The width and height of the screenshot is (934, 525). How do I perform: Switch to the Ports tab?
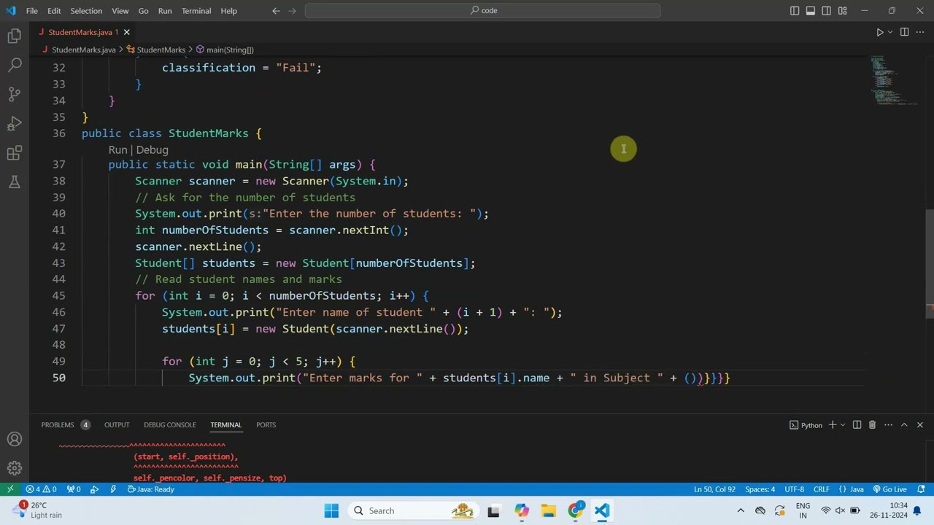coord(266,424)
